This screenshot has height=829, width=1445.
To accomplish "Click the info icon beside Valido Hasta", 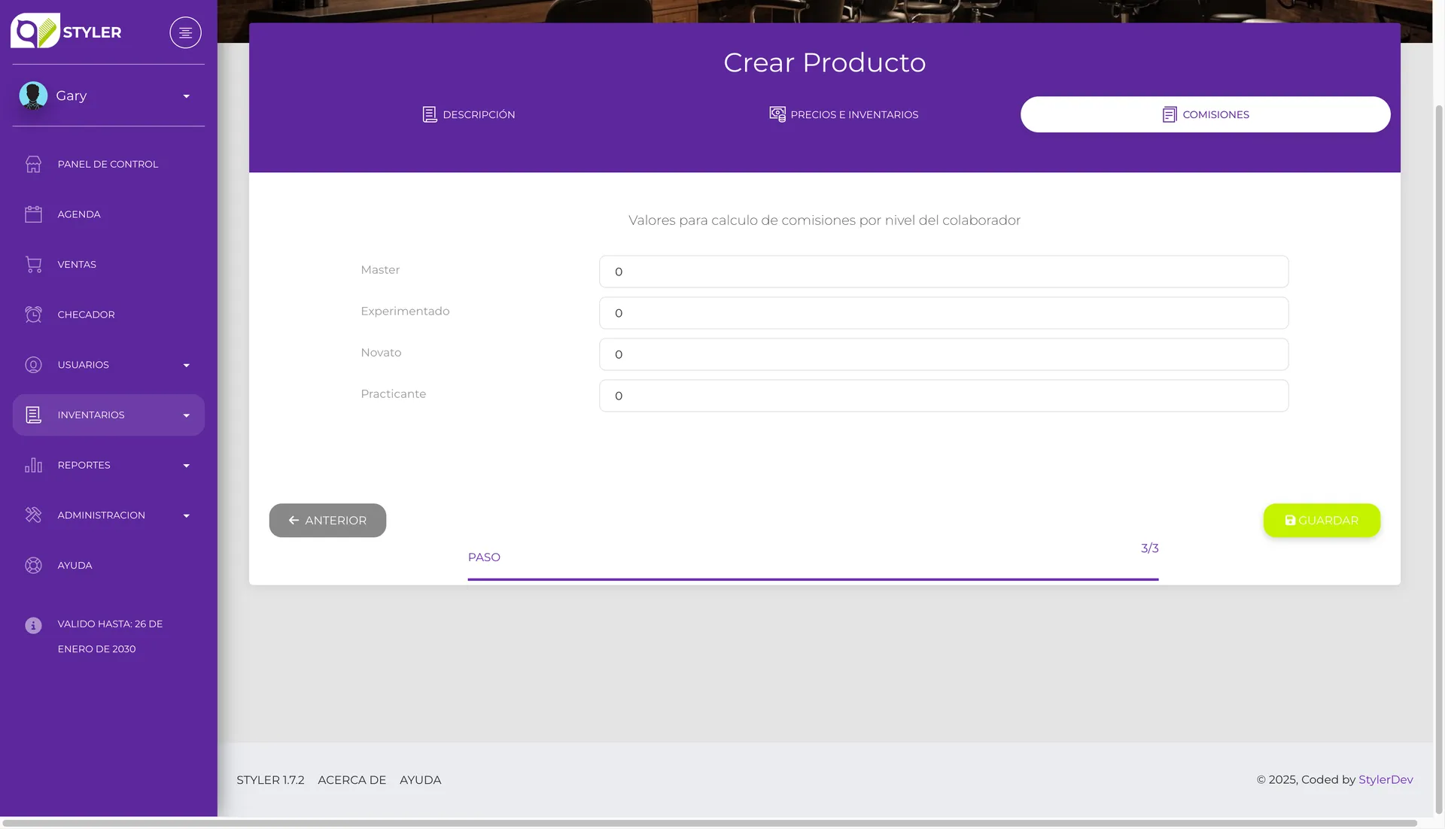I will pyautogui.click(x=33, y=625).
